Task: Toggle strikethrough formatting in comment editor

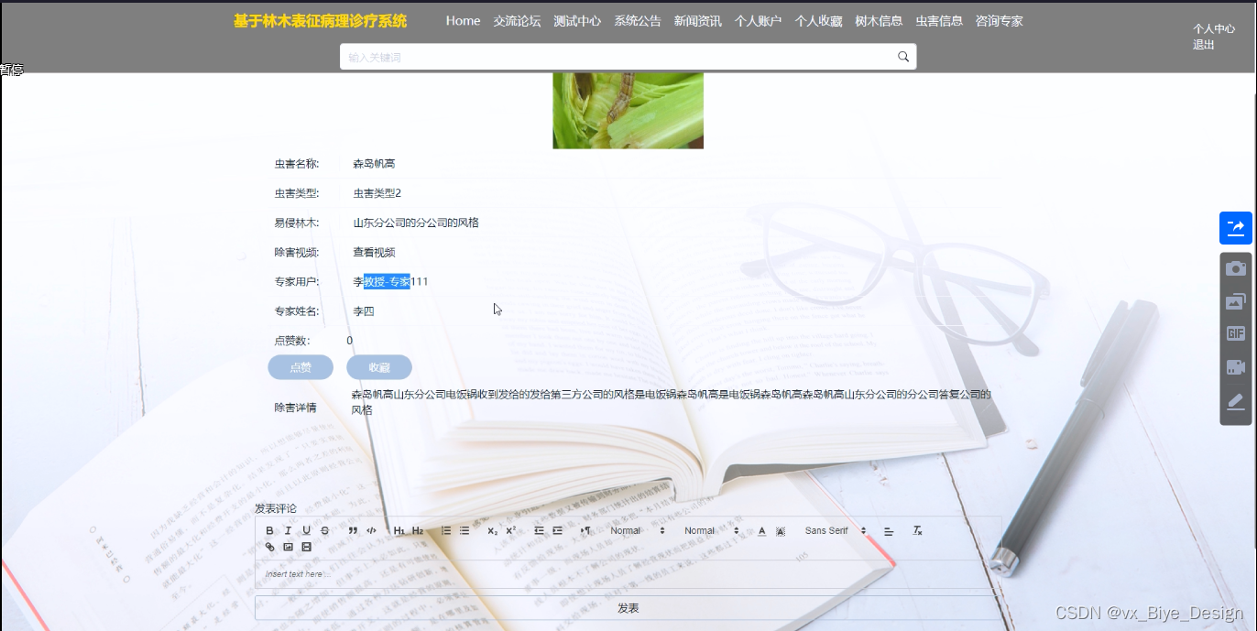Action: pyautogui.click(x=324, y=530)
